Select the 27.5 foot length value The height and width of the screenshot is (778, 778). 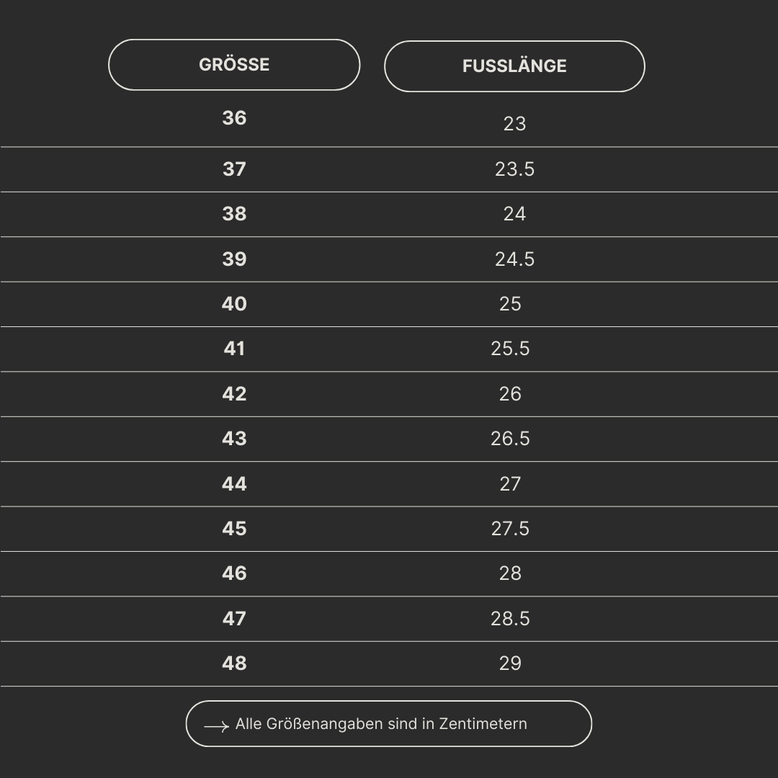pos(510,529)
